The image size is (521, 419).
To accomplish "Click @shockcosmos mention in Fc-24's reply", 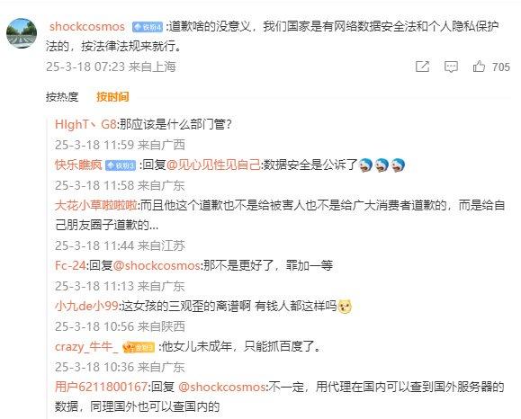I will click(157, 265).
